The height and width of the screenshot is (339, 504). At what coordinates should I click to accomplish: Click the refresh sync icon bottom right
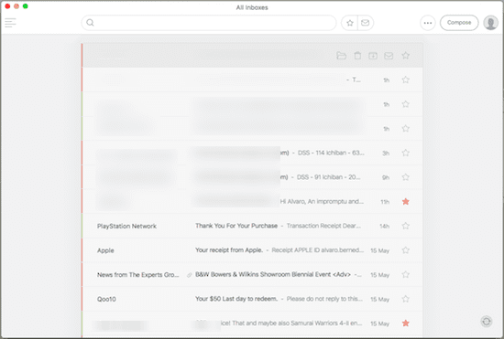[x=487, y=321]
